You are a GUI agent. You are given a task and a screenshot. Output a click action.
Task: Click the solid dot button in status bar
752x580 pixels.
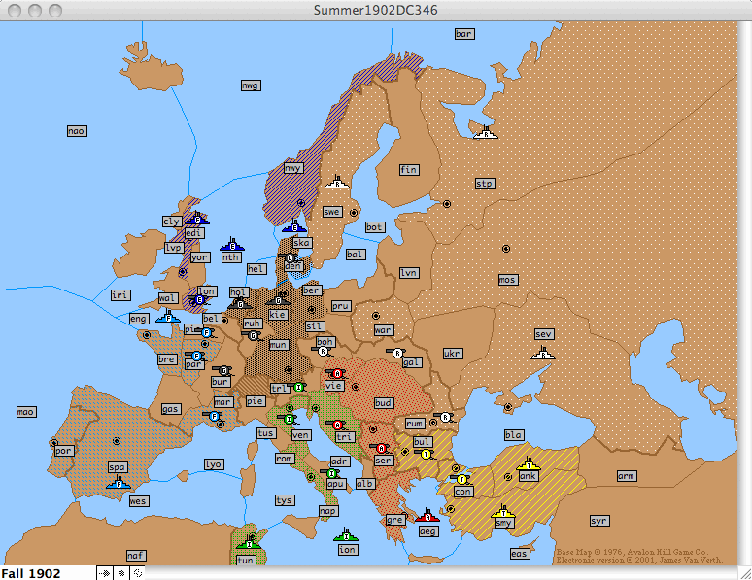(x=121, y=573)
